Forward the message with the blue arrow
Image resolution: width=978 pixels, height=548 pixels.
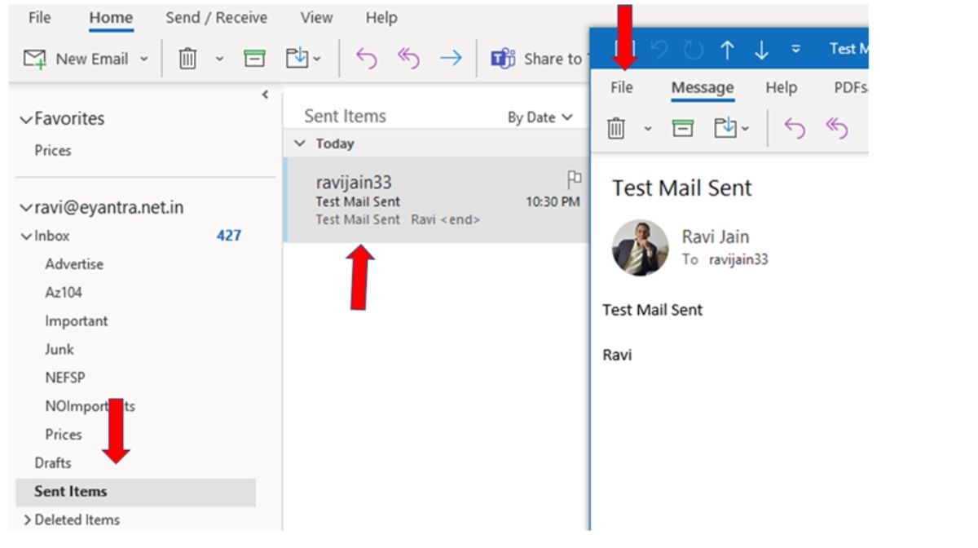click(x=450, y=58)
